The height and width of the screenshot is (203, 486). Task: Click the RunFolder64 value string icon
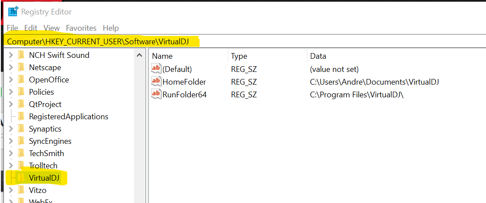click(x=157, y=94)
